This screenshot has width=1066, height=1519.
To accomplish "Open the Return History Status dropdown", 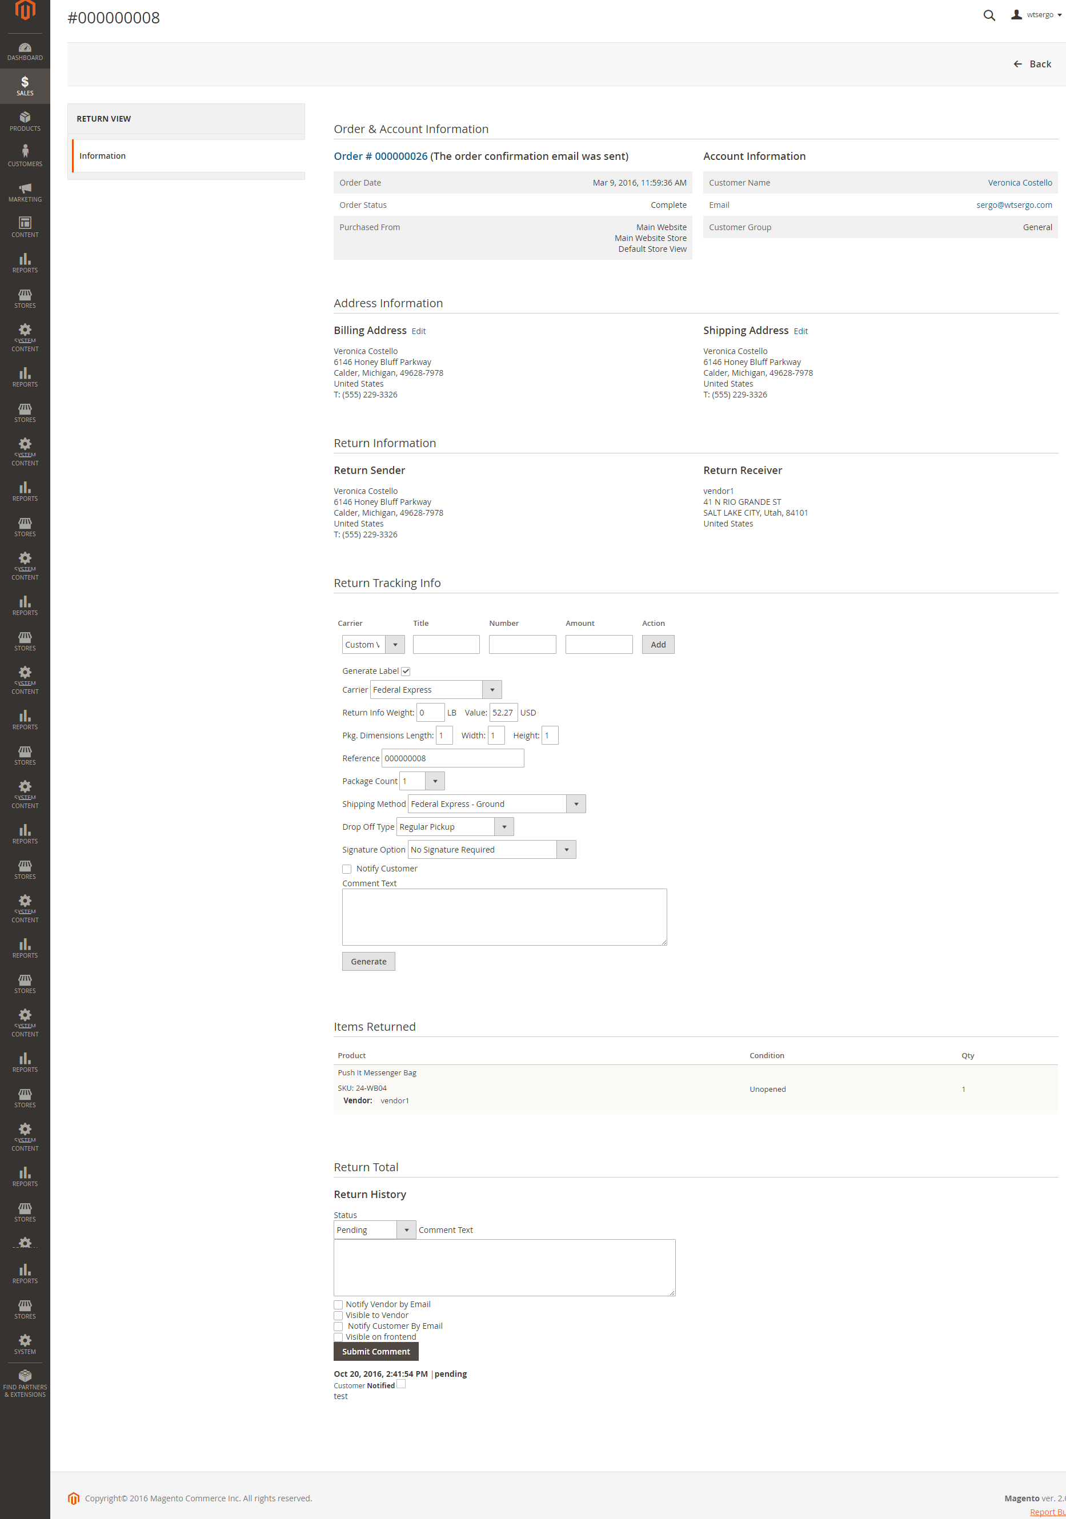I will click(375, 1230).
